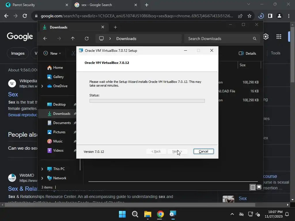Open Google settings gear
This screenshot has width=295, height=221.
point(266,37)
